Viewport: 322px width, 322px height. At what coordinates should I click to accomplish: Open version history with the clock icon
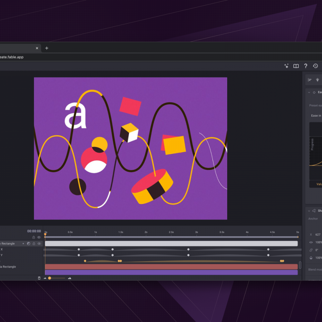pos(316,66)
